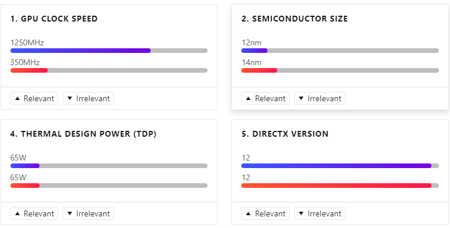Click the red DirectX 12 bar
Image resolution: width=450 pixels, height=228 pixels.
[x=337, y=186]
